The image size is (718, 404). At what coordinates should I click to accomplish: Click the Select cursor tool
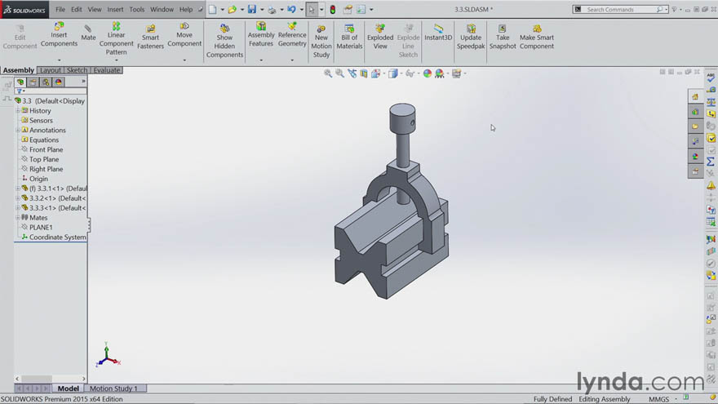(x=312, y=9)
